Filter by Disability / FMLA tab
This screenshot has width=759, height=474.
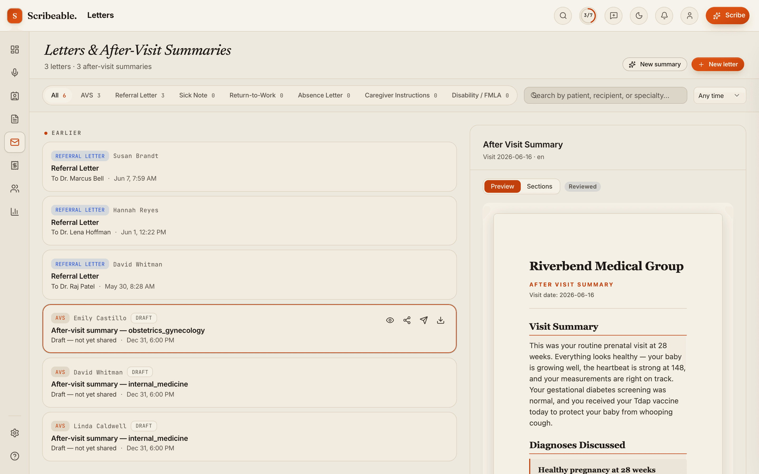point(480,95)
